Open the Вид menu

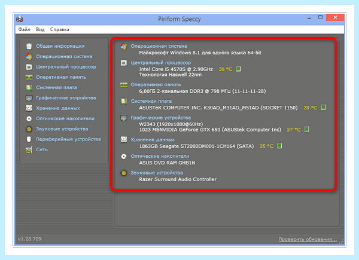[x=40, y=29]
